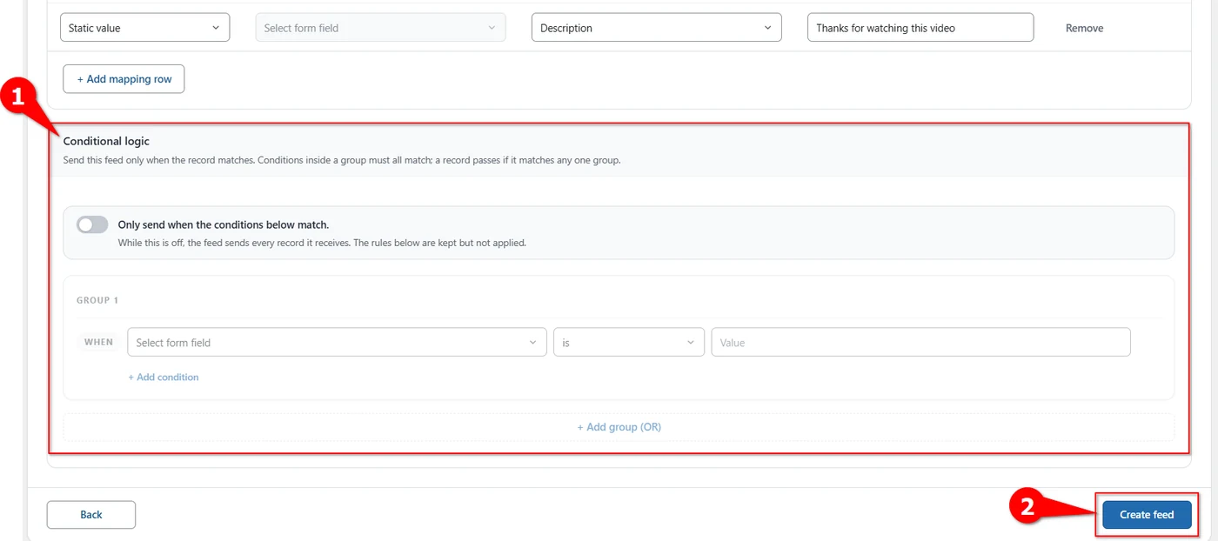Focus the condition Value input field
This screenshot has height=541, width=1218.
(920, 342)
